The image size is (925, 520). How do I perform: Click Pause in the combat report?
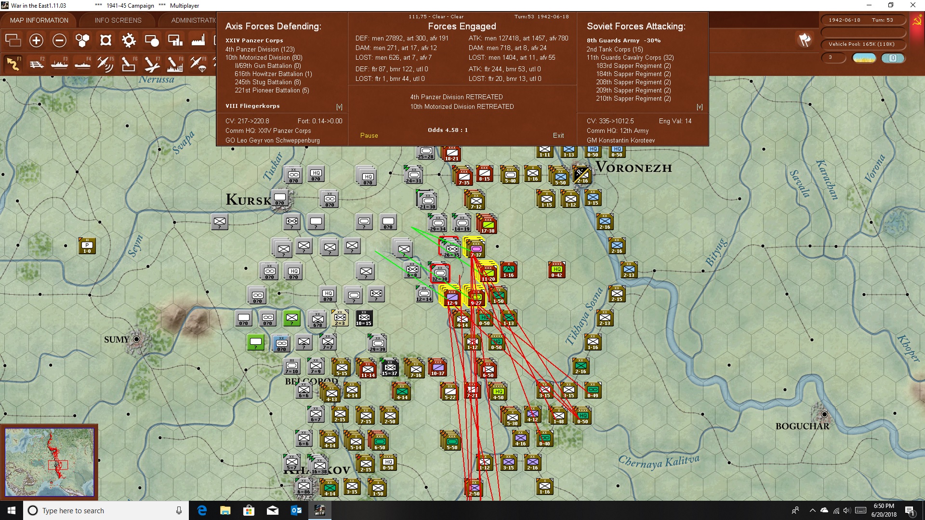point(369,136)
